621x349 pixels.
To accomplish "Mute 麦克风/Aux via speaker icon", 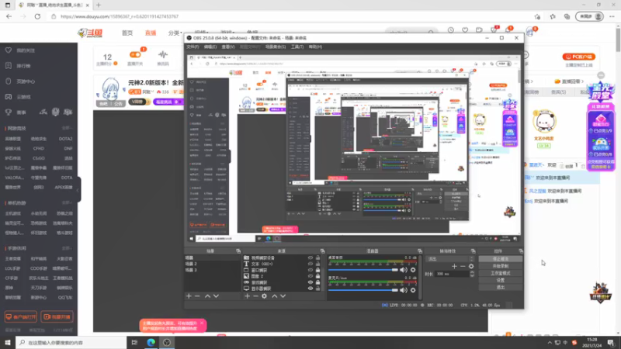I will pos(403,290).
